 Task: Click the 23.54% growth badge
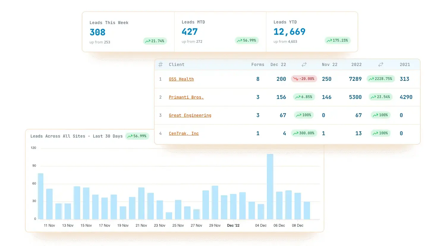[x=380, y=97]
